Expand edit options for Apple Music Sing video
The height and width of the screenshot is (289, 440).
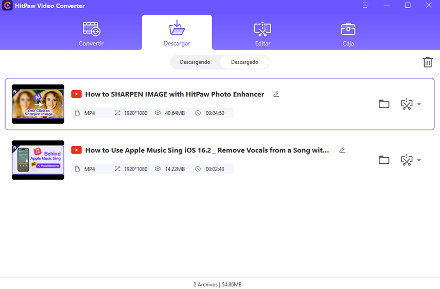point(419,160)
